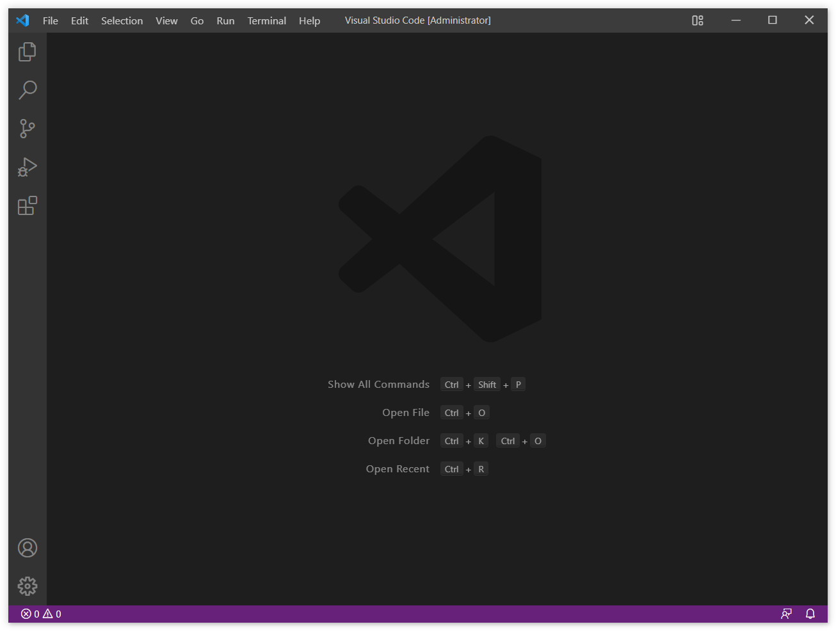Open the File menu
836x631 pixels.
[x=50, y=20]
